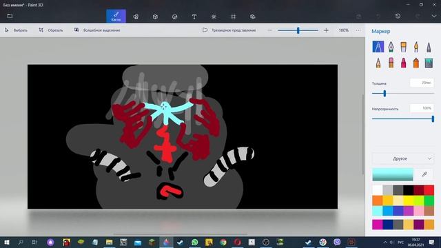Open the 2D shapes tab
The height and width of the screenshot is (248, 441).
136,17
